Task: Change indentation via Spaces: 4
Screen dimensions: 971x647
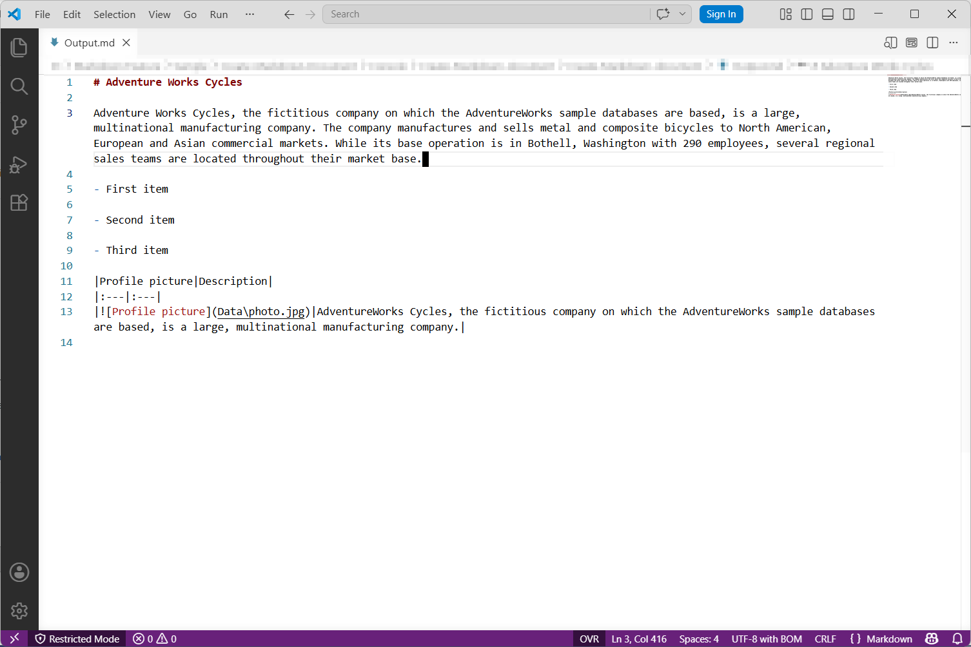Action: coord(699,639)
